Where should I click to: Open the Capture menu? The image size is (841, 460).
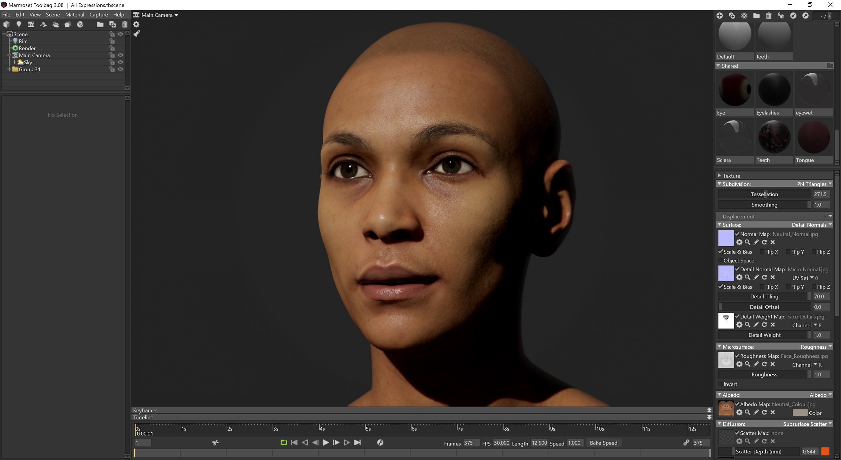pyautogui.click(x=99, y=14)
